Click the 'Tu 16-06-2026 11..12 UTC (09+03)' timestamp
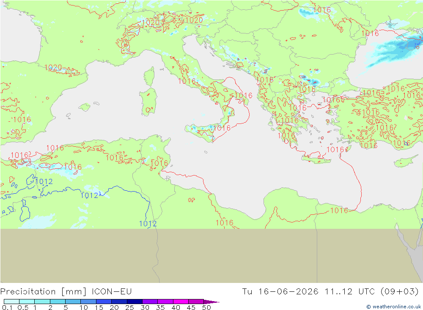 [330, 292]
